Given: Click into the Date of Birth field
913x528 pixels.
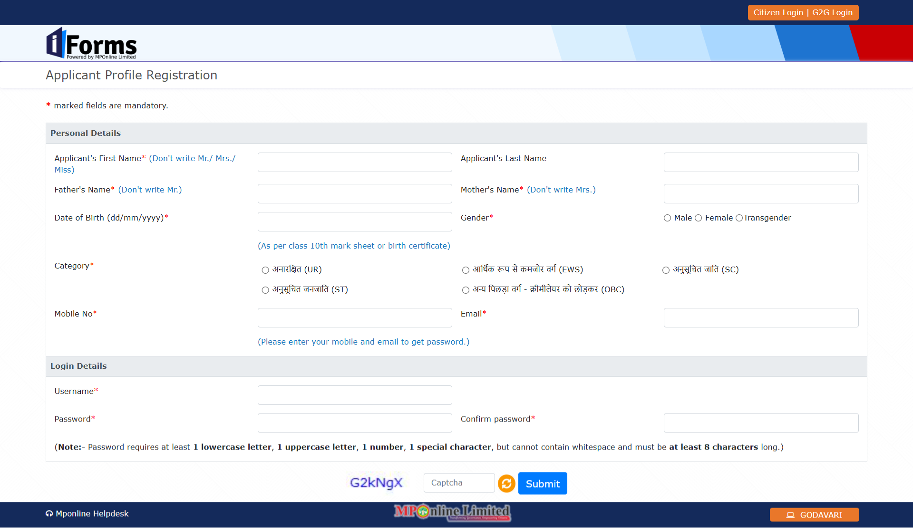Looking at the screenshot, I should [x=355, y=221].
